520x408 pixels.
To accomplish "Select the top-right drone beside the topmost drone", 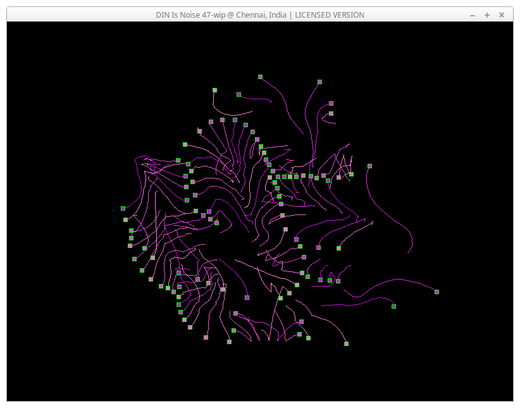I will tap(319, 82).
